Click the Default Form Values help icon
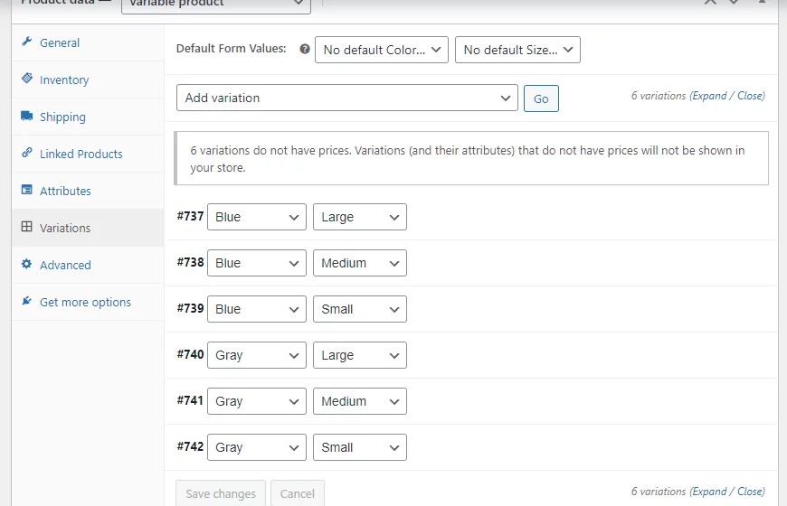 (x=305, y=49)
